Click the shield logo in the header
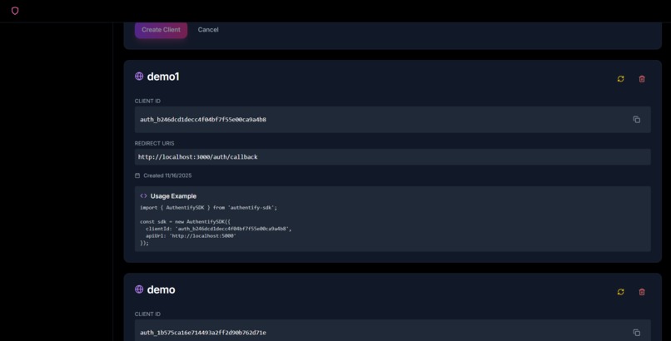 pyautogui.click(x=15, y=11)
